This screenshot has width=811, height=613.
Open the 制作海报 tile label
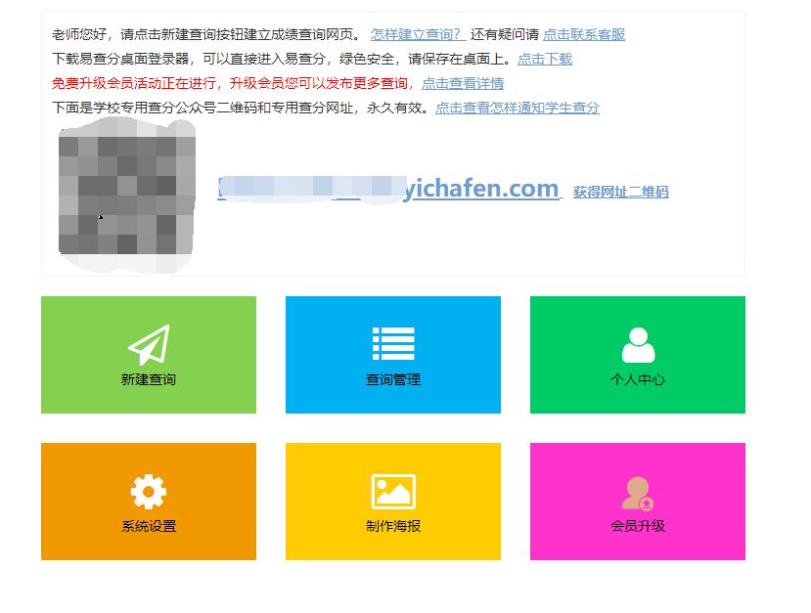click(393, 526)
